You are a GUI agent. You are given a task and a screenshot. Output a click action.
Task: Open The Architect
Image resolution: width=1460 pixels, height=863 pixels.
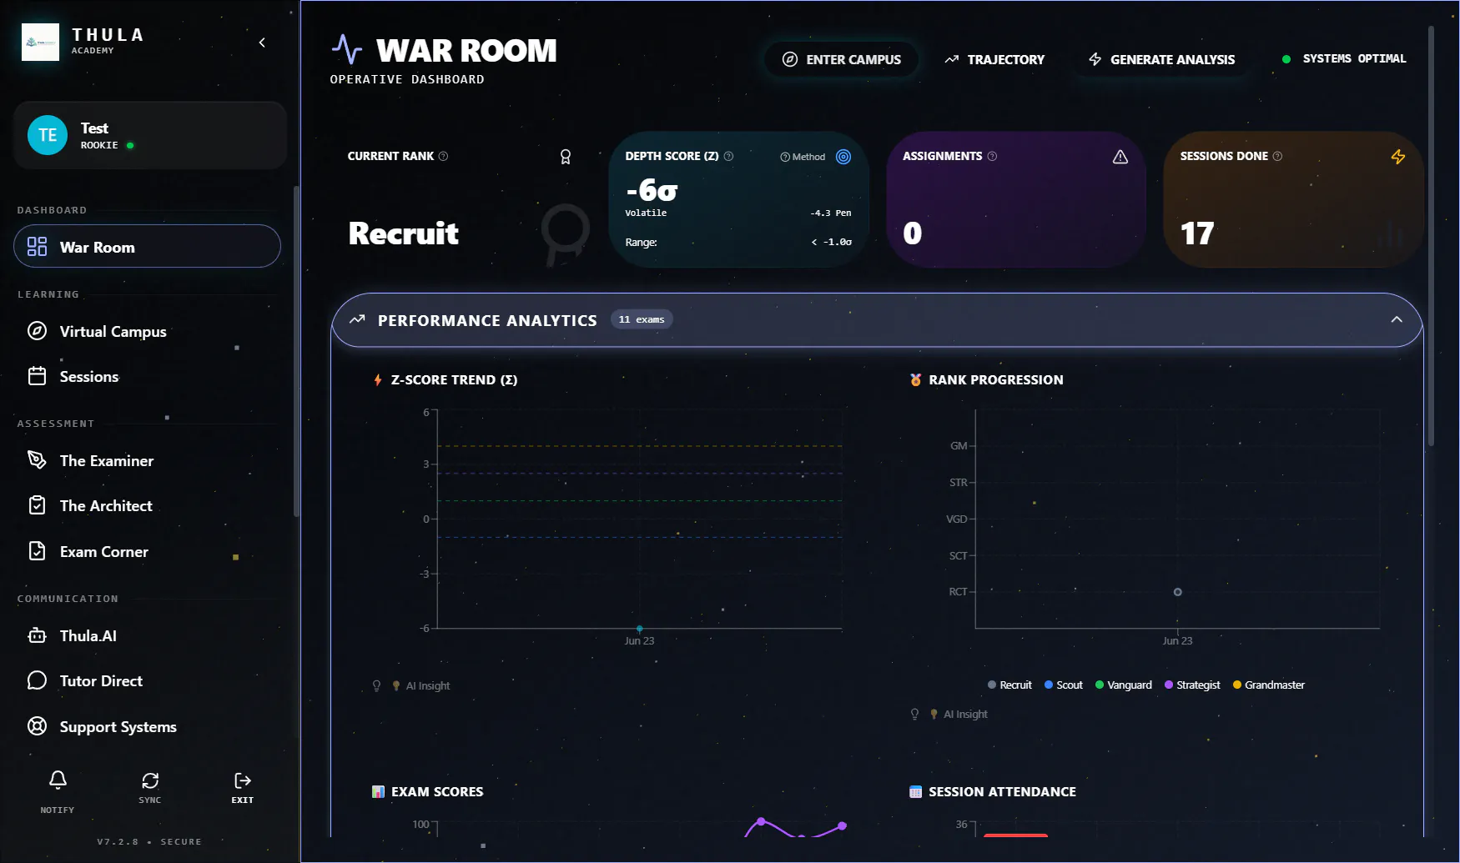pos(147,505)
